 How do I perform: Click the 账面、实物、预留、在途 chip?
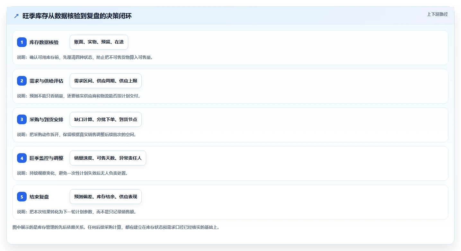[99, 42]
